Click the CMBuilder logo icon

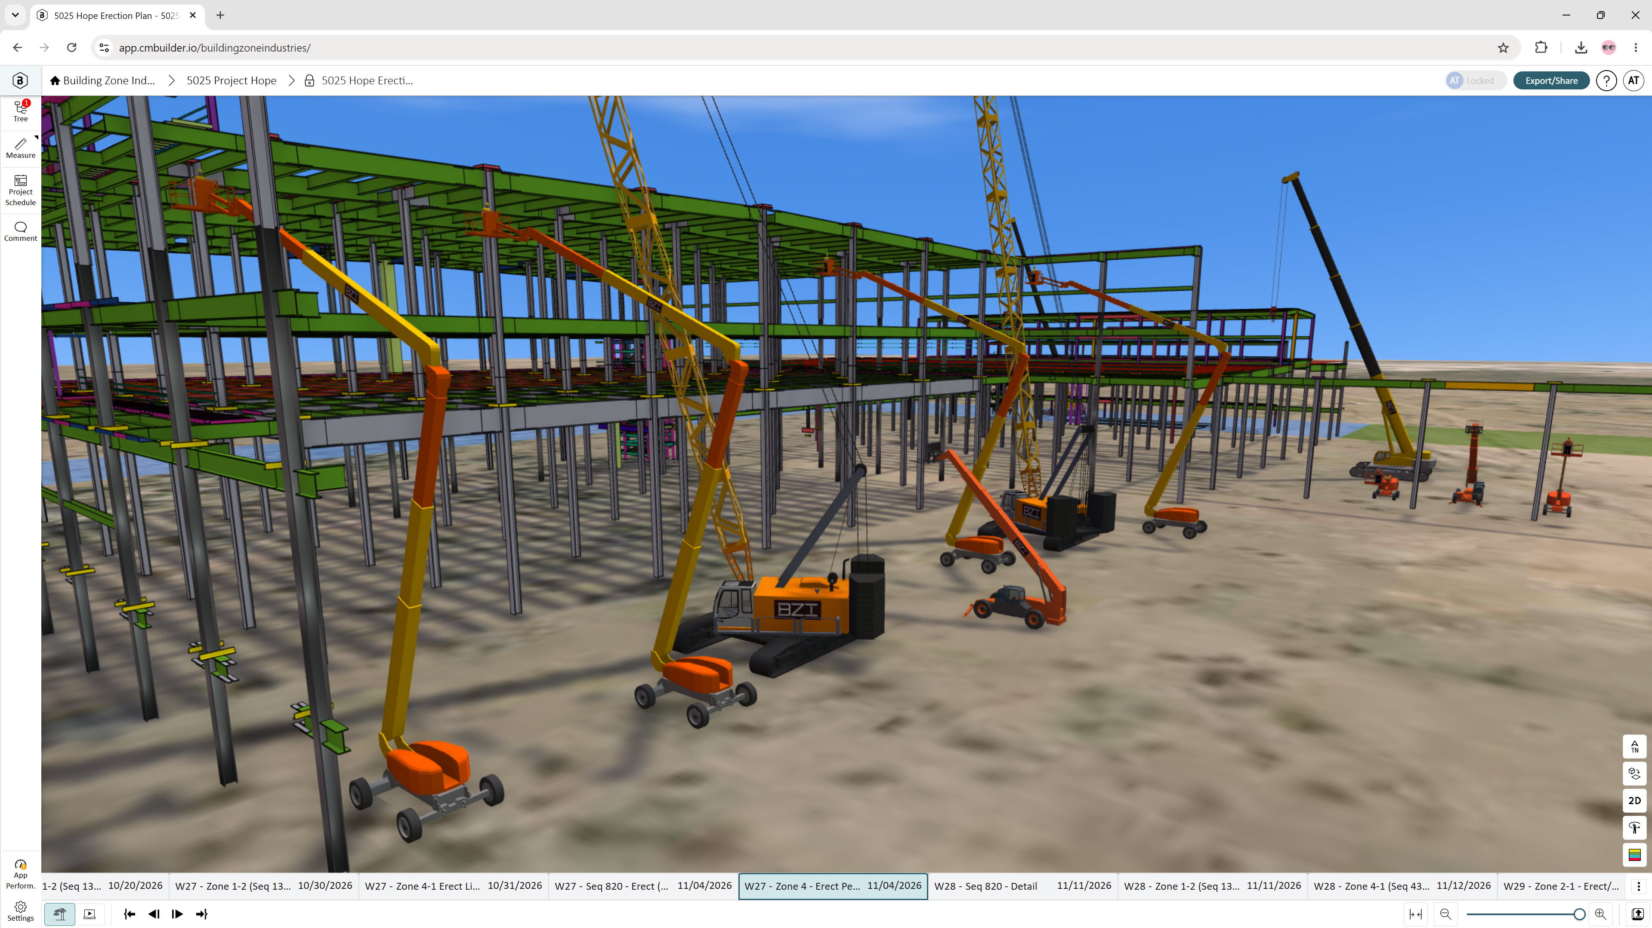coord(20,80)
